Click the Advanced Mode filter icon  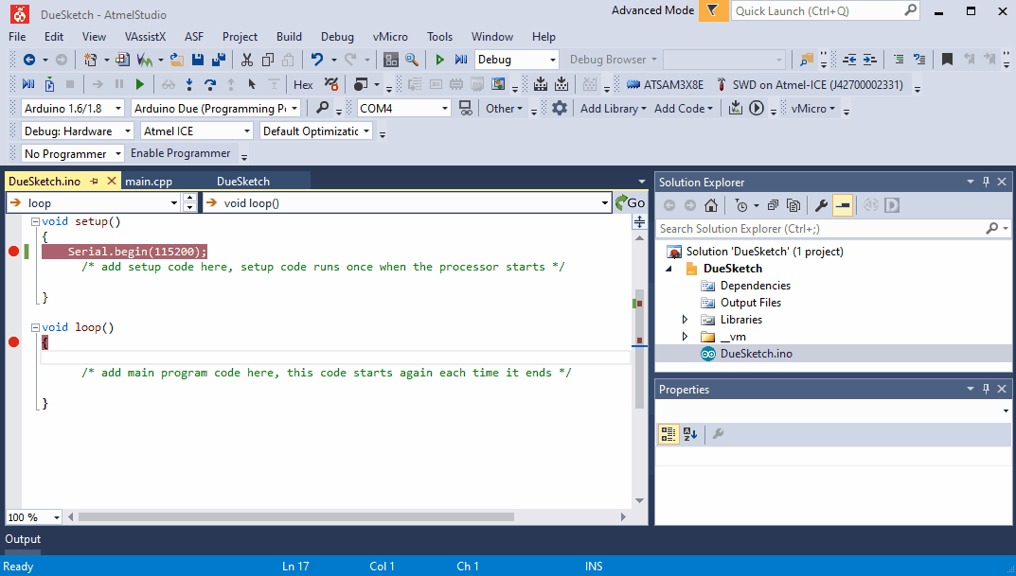713,11
